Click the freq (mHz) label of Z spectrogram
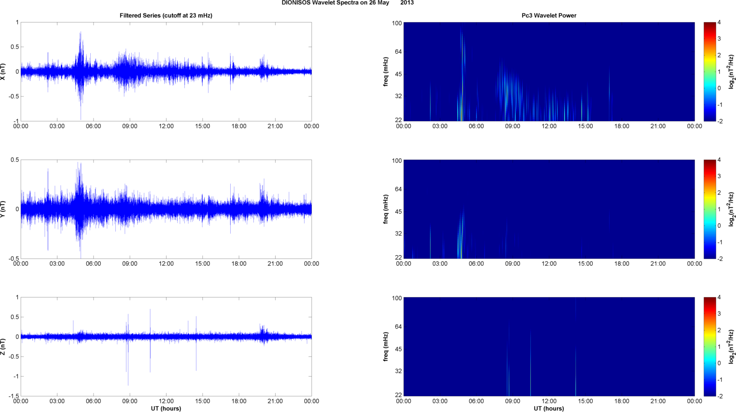Viewport: 736px width, 412px height. pyautogui.click(x=386, y=347)
